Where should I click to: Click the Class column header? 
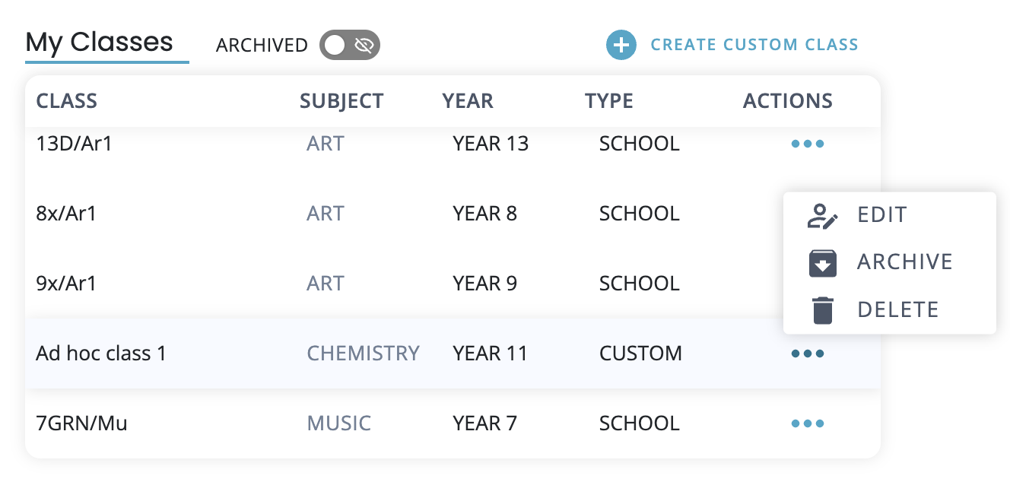67,101
